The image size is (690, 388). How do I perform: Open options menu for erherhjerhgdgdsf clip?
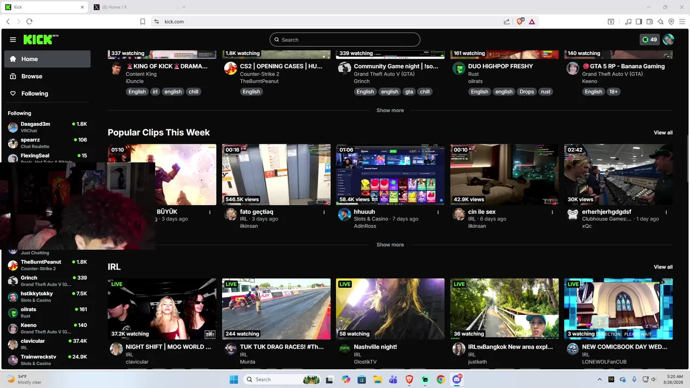point(667,212)
